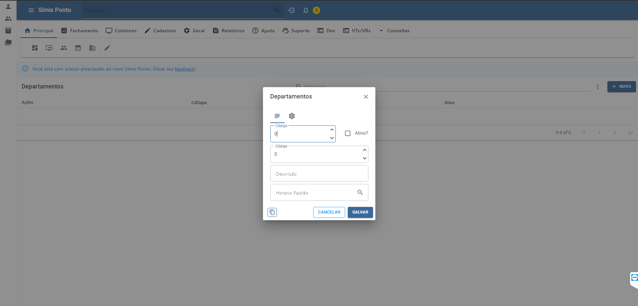Viewport: 638px width, 306px height.
Task: Decrease first Código value with down arrow
Action: [x=332, y=138]
